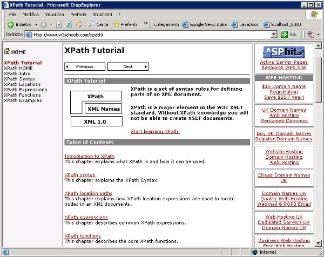Image resolution: width=324 pixels, height=257 pixels.
Task: Click the $15 Domain Name link
Action: (x=283, y=86)
